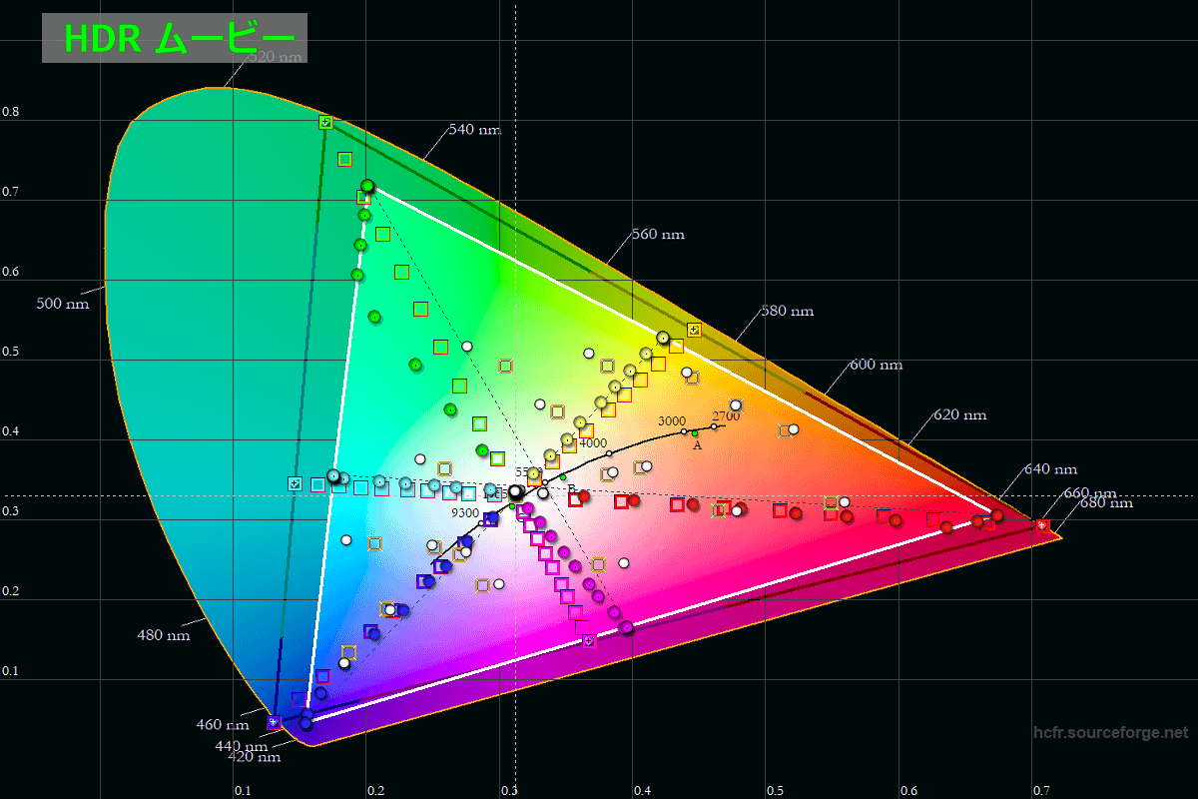Click the 580 nm wavelength label

pos(787,311)
